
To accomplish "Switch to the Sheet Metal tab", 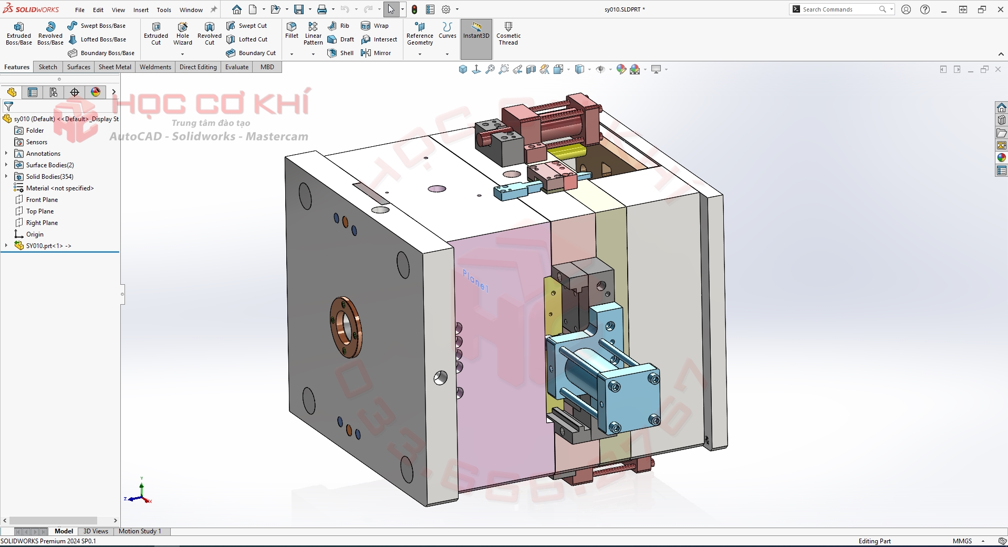I will click(x=115, y=67).
